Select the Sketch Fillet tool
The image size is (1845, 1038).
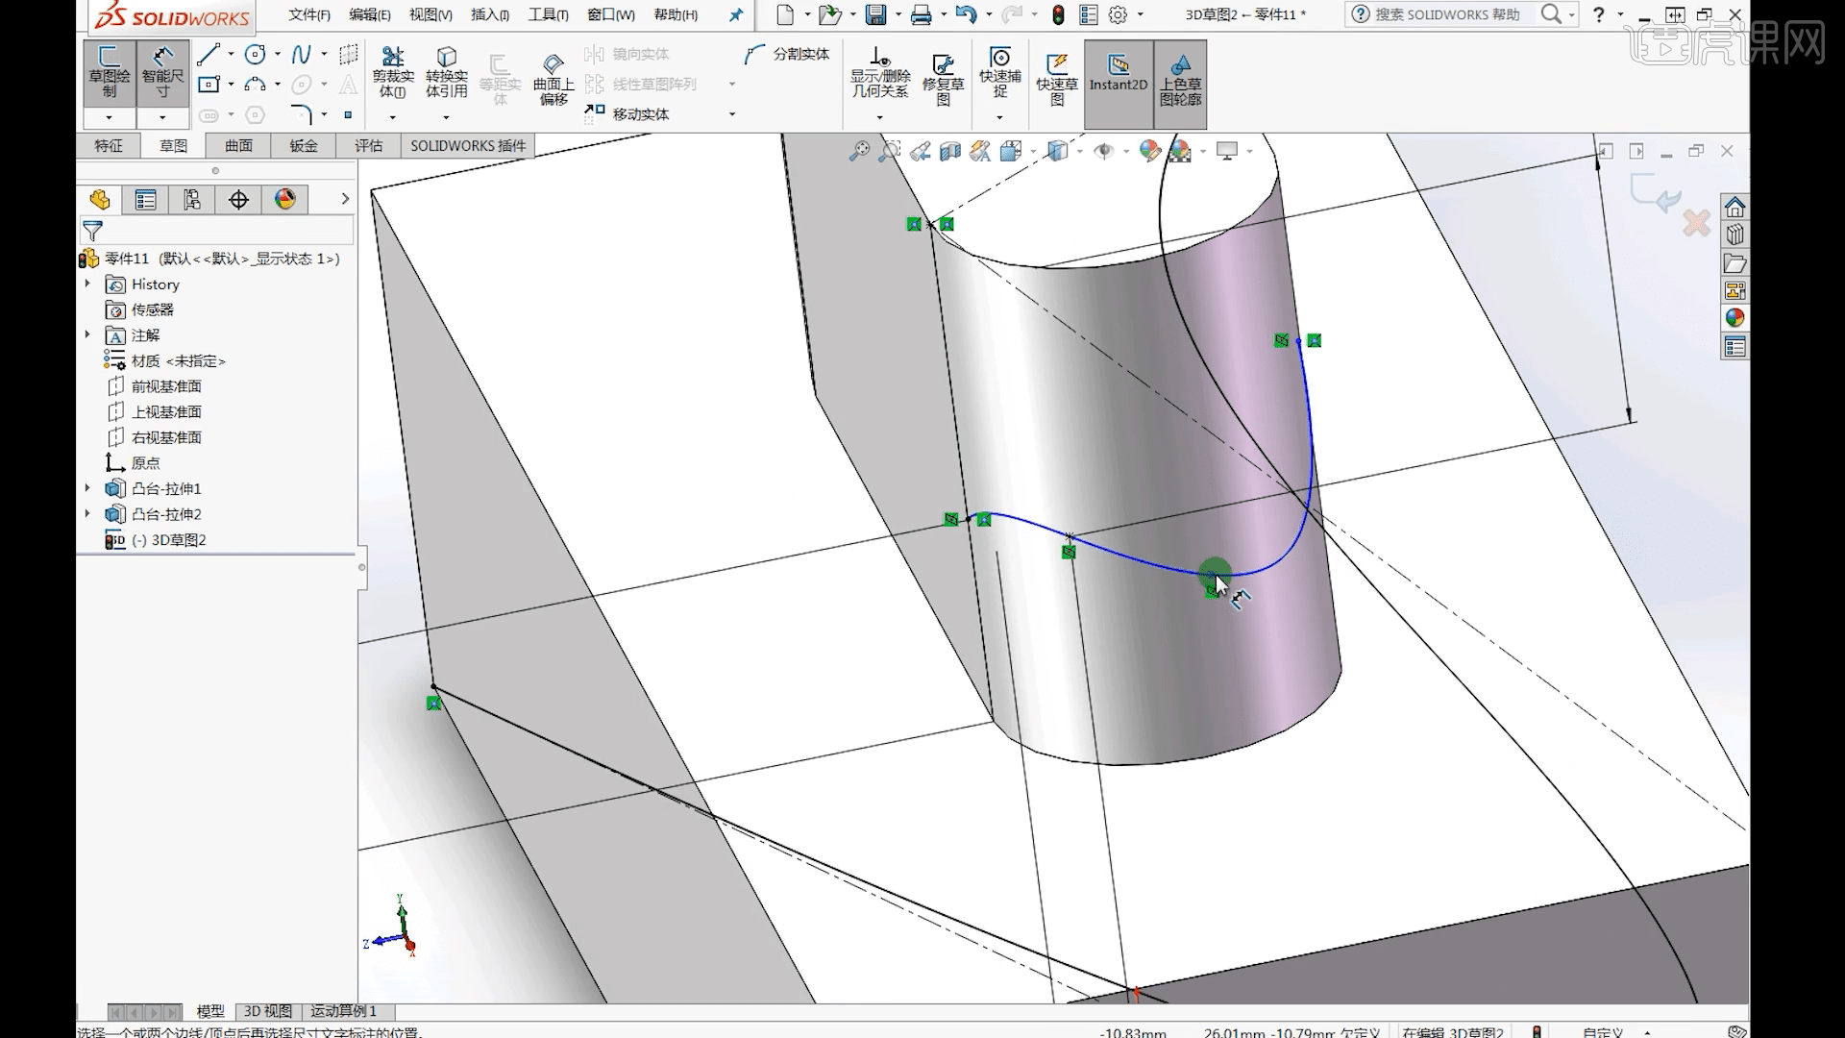(301, 114)
